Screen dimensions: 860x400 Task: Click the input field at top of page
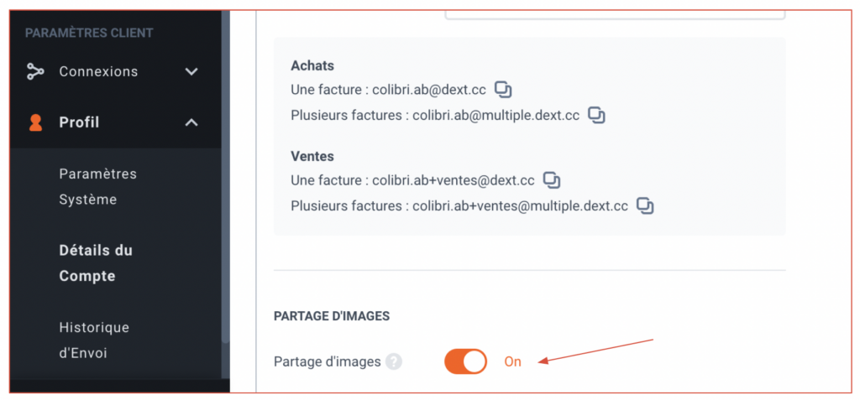(615, 15)
